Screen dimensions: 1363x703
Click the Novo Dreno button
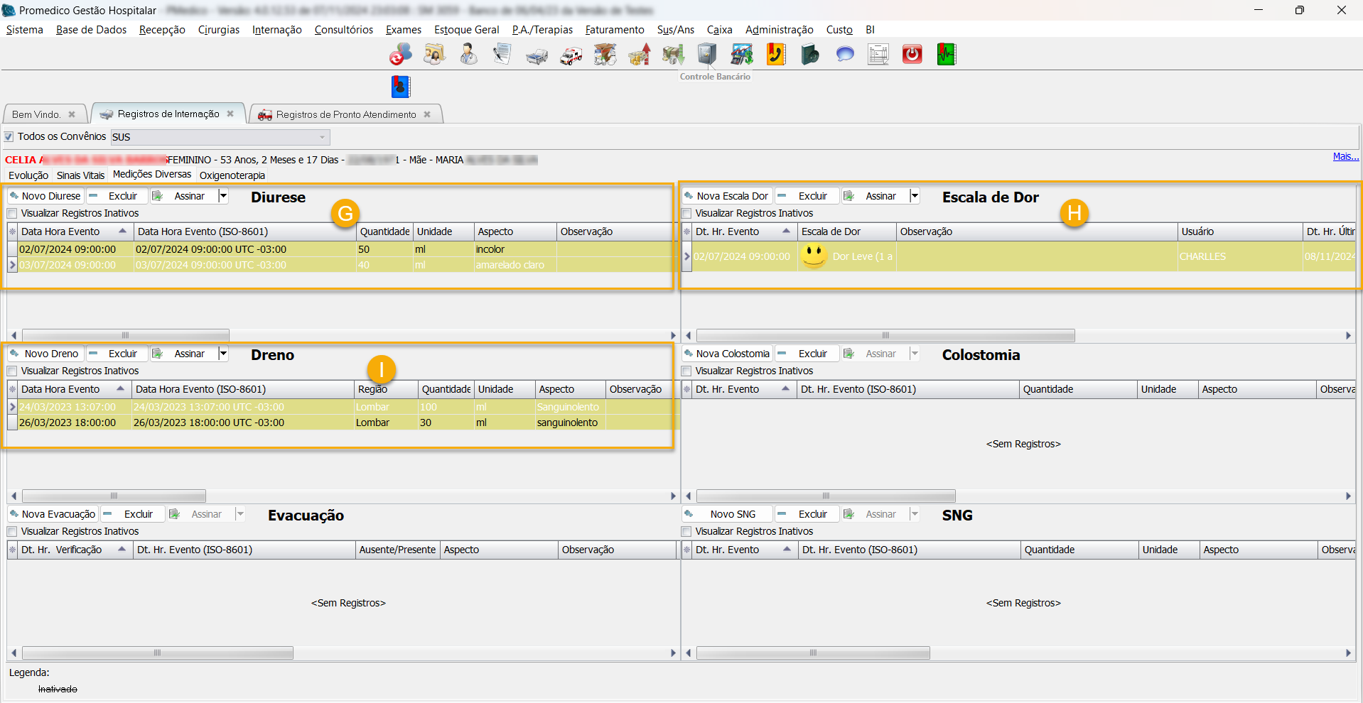click(x=45, y=354)
